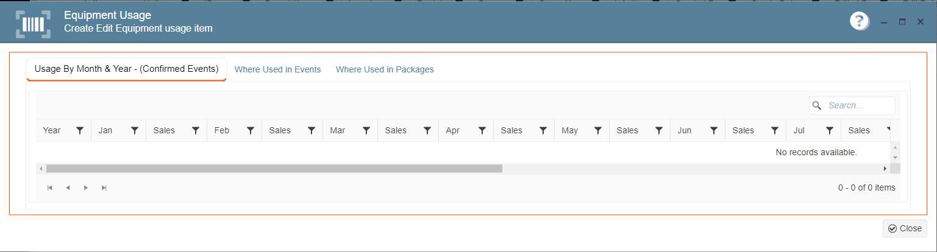Select Usage By Month & Year tab
The image size is (937, 252).
pos(127,69)
